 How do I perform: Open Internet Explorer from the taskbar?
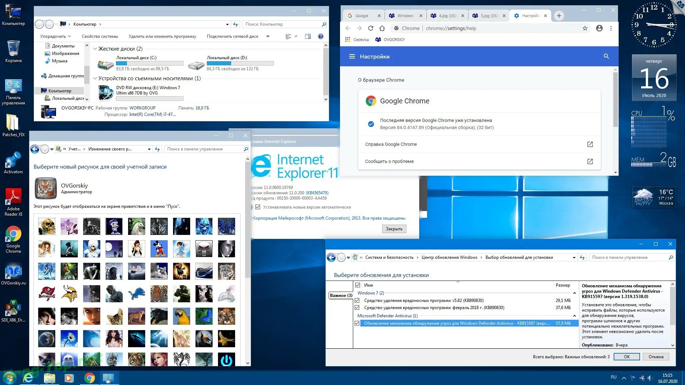pos(28,378)
